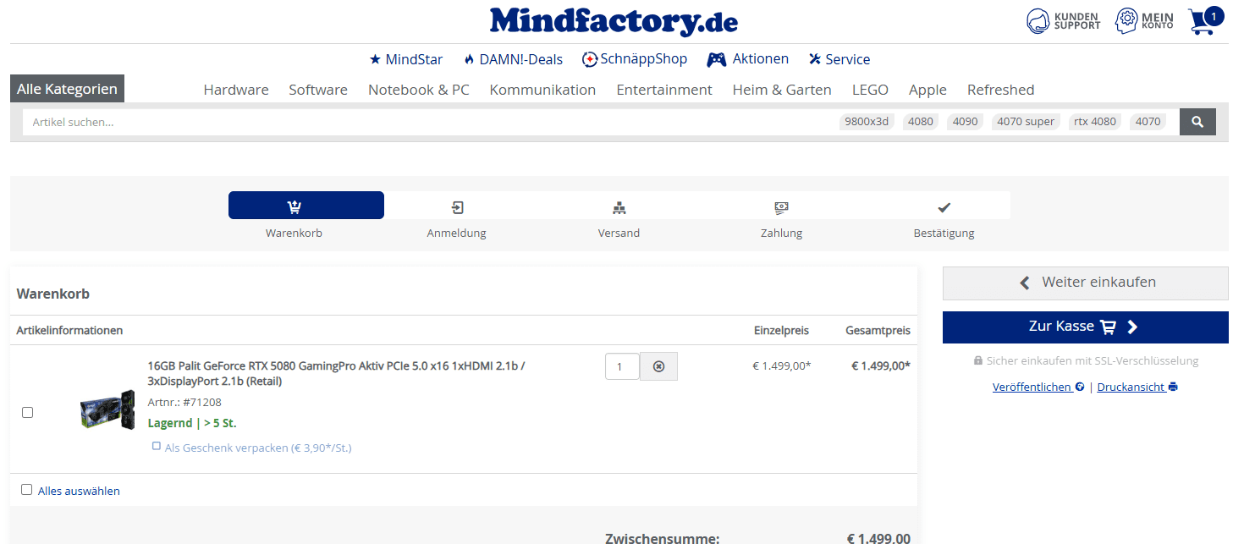Click the Zur Kasse checkout button
The height and width of the screenshot is (544, 1244).
point(1086,327)
